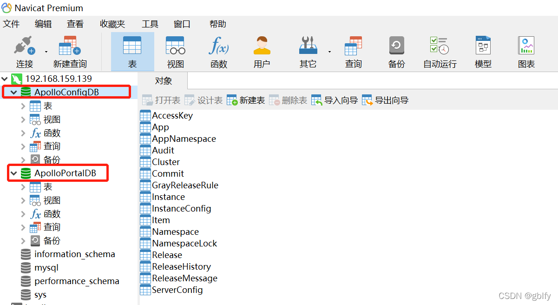This screenshot has height=305, width=558.
Task: Open the 用户 (User) toolbar icon
Action: click(262, 52)
